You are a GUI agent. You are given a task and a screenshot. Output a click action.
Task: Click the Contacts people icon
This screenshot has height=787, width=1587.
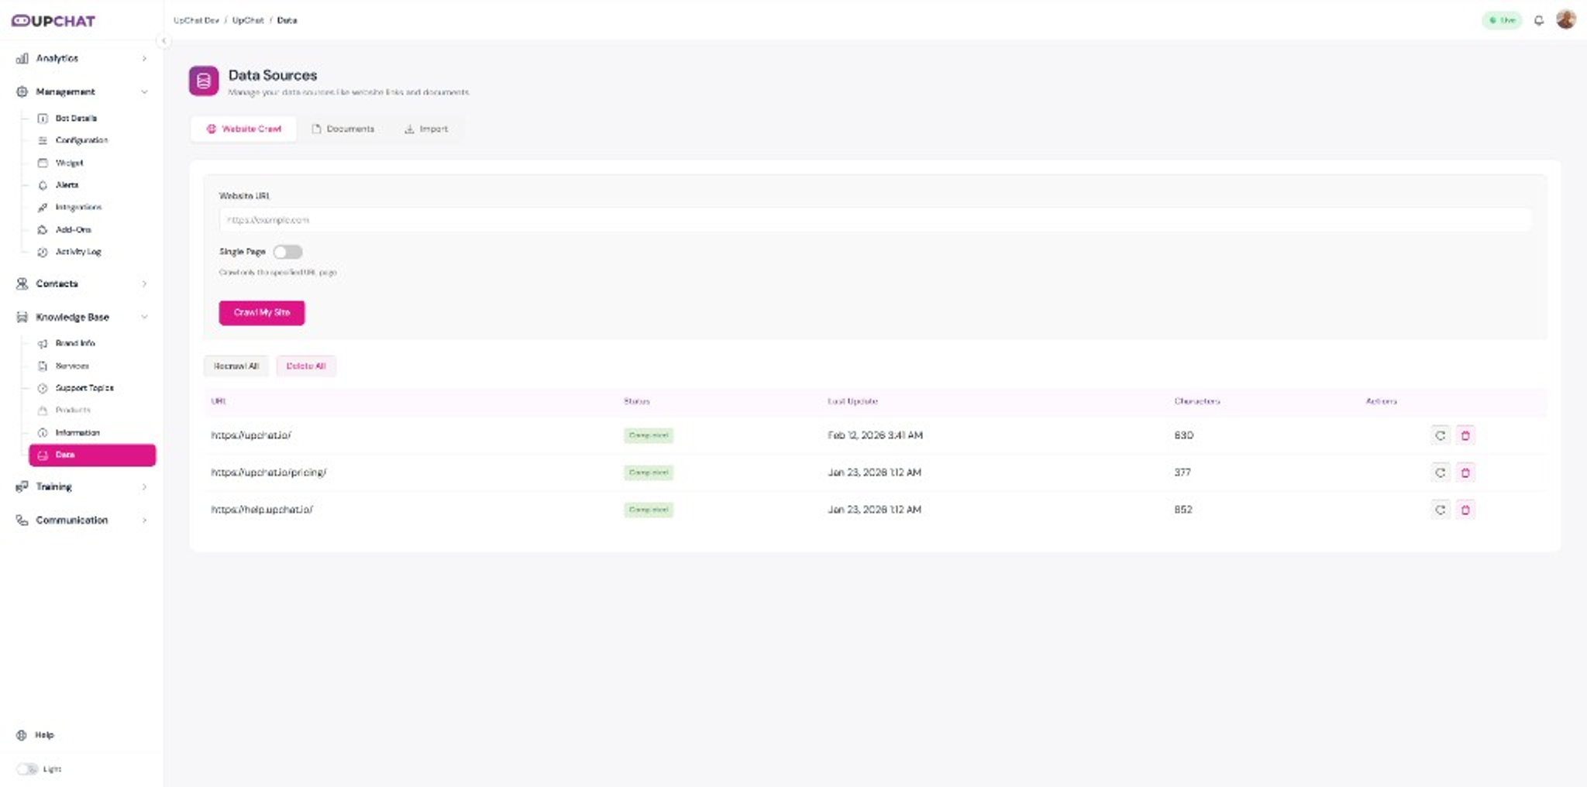22,284
